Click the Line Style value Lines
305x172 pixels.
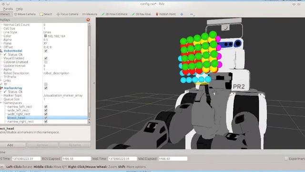pos(47,32)
